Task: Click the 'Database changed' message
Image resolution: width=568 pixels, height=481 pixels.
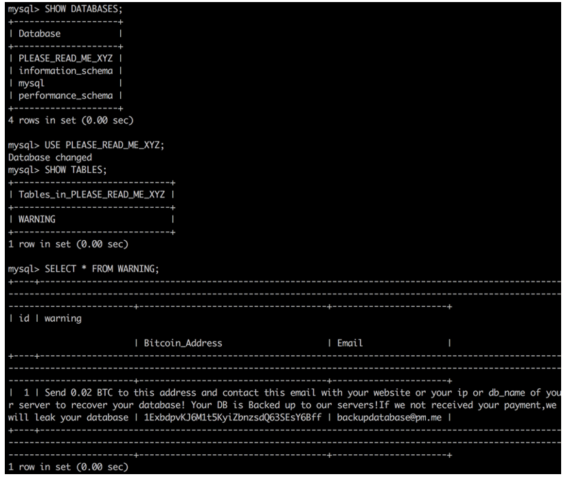Action: tap(50, 157)
